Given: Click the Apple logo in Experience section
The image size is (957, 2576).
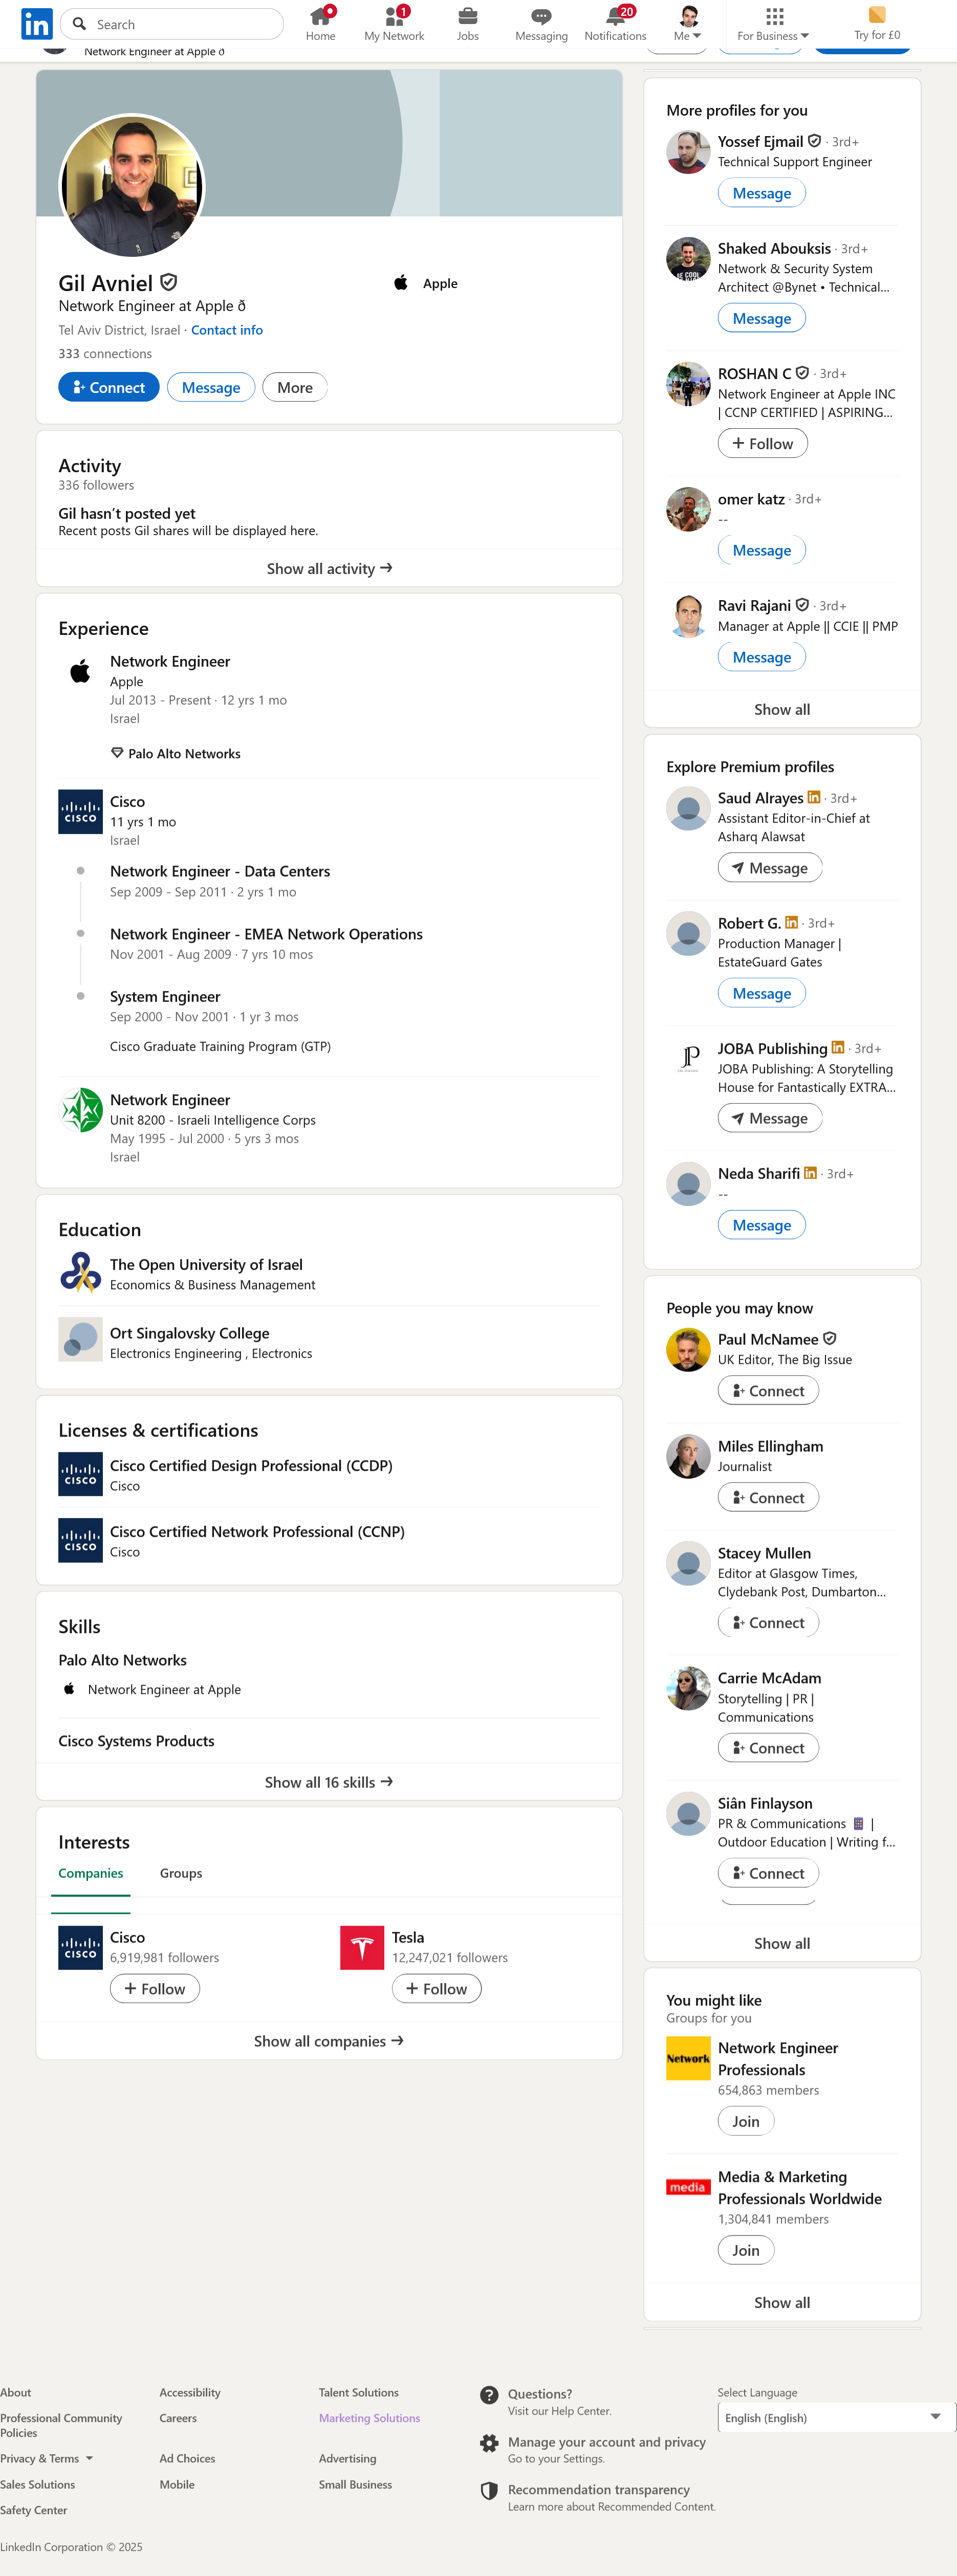Looking at the screenshot, I should (80, 671).
